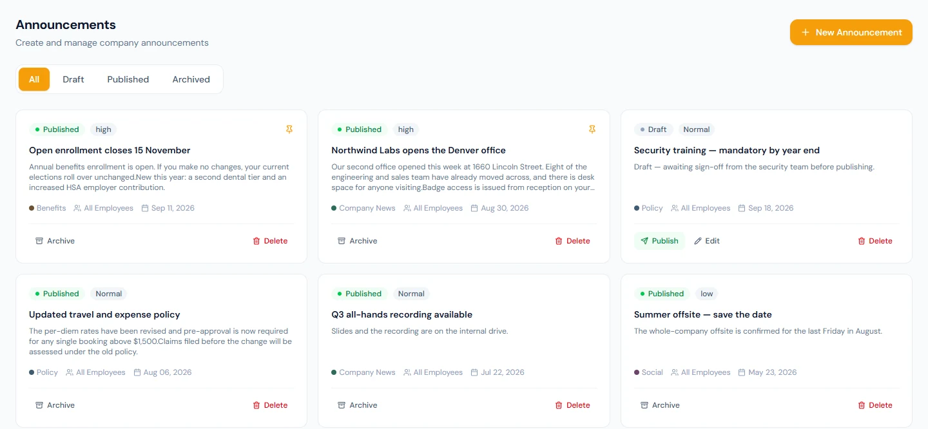
Task: Click the "Jul 22, 2026" date text
Action: (x=503, y=372)
